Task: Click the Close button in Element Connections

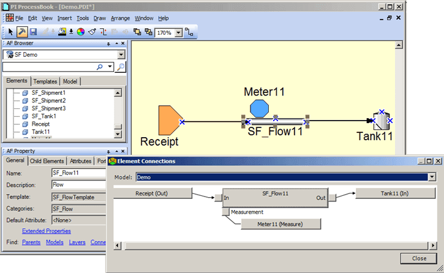Action: pos(419,258)
